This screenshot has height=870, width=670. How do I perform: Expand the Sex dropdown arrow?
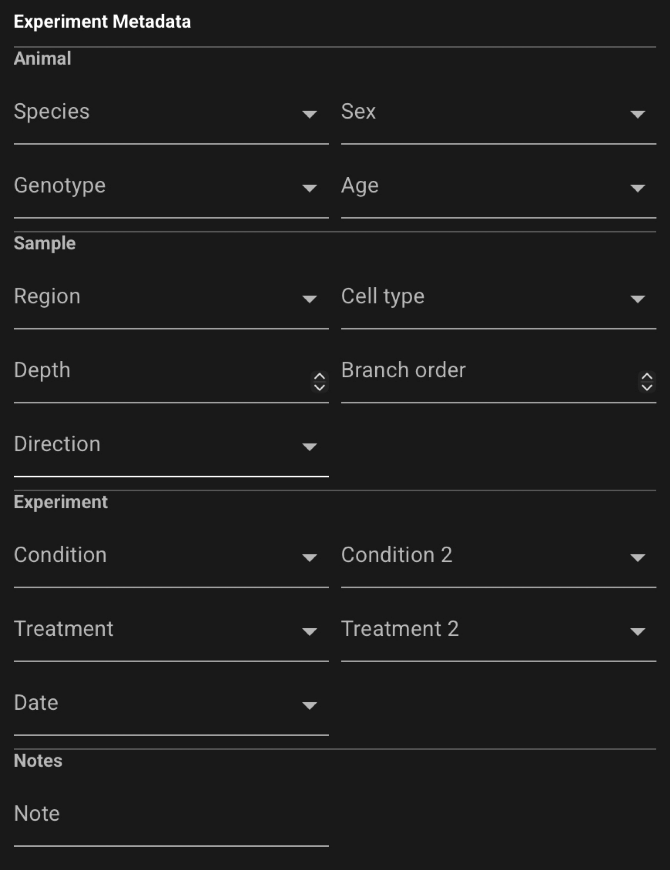(637, 114)
